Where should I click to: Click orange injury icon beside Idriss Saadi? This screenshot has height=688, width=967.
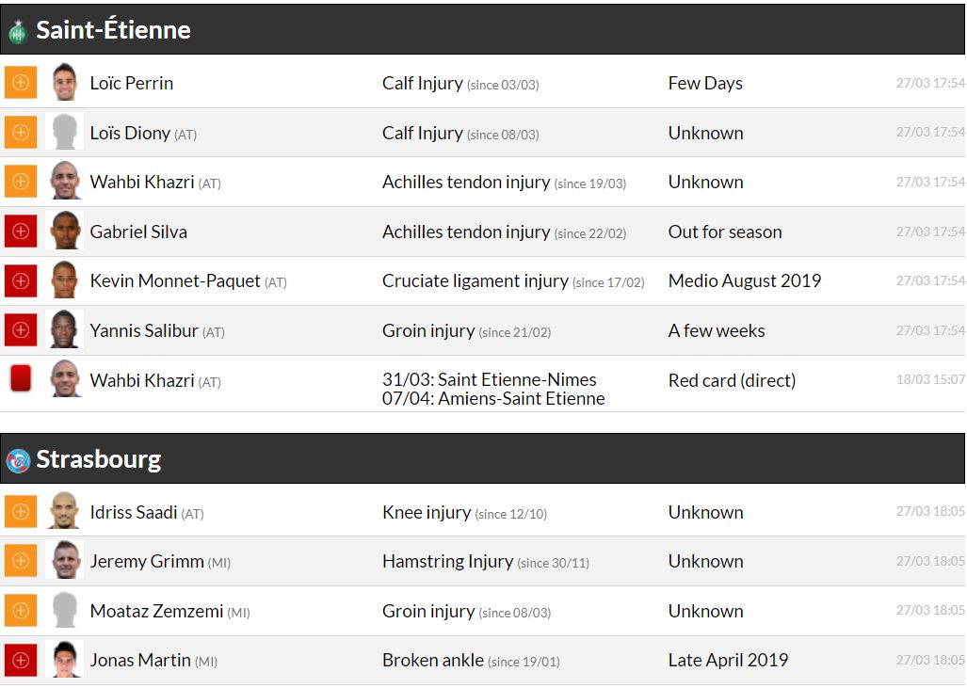(21, 512)
